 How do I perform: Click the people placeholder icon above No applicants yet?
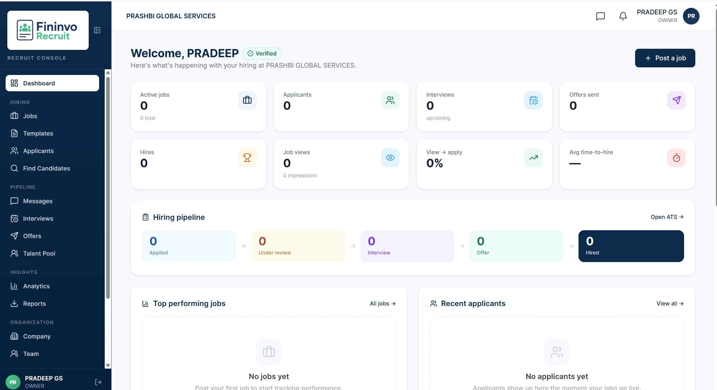(x=557, y=352)
